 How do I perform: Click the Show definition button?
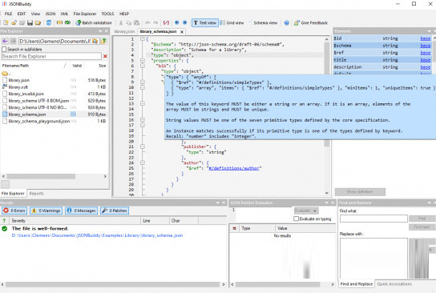[360, 192]
